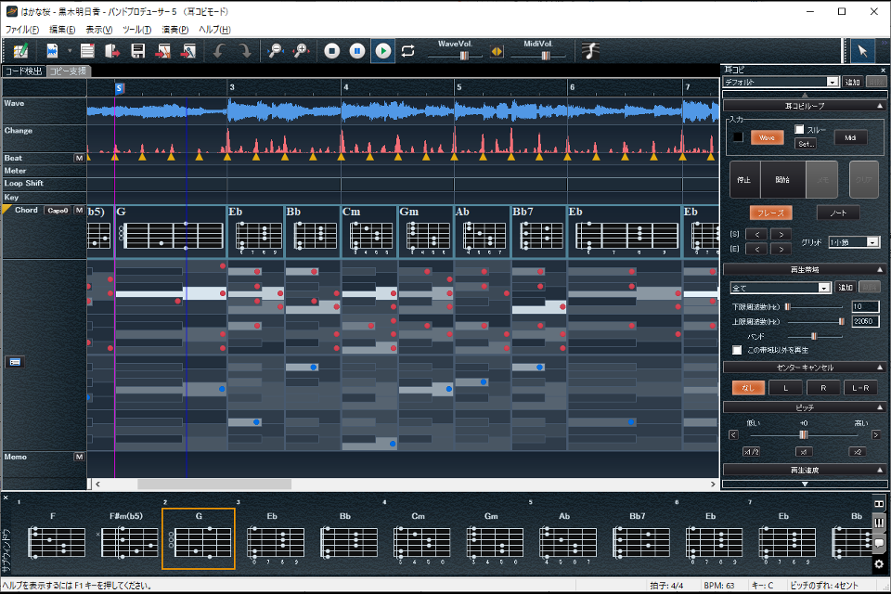Click the Midi input button
Viewport: 891px width, 594px height.
click(x=849, y=137)
